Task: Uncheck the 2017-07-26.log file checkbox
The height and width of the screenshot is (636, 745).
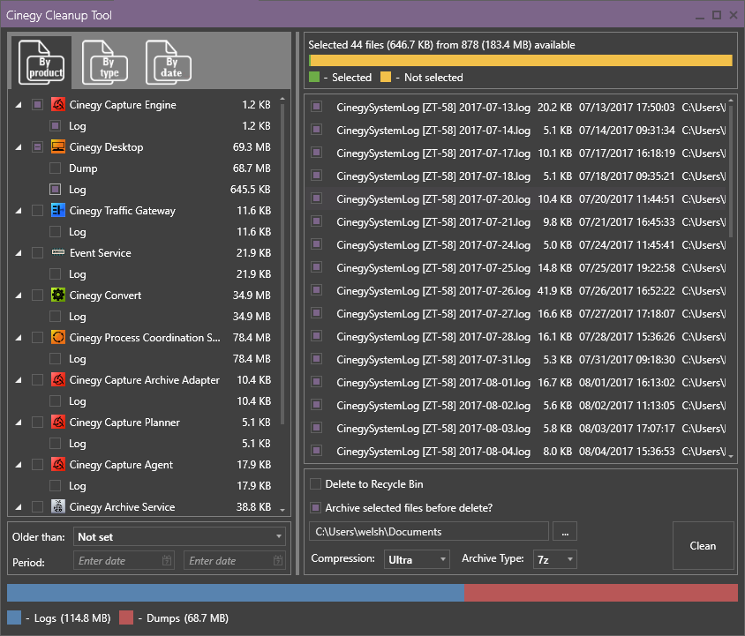Action: pyautogui.click(x=316, y=289)
